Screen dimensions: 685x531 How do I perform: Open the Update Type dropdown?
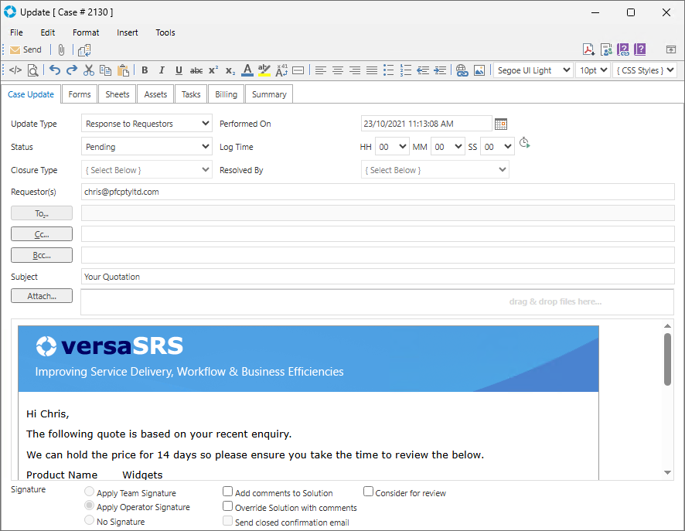point(147,124)
